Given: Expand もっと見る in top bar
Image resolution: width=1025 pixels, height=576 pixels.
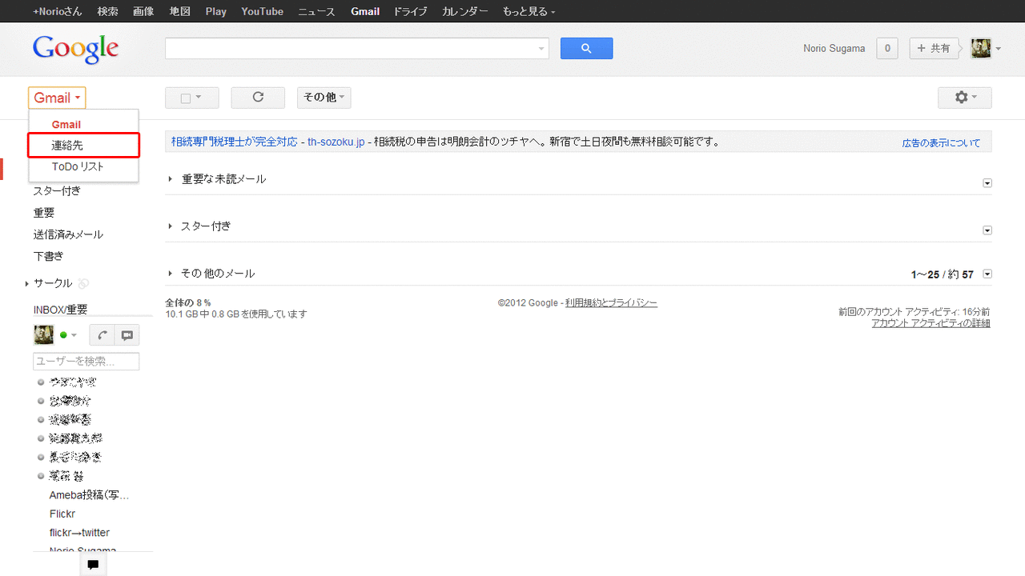Looking at the screenshot, I should [x=529, y=11].
